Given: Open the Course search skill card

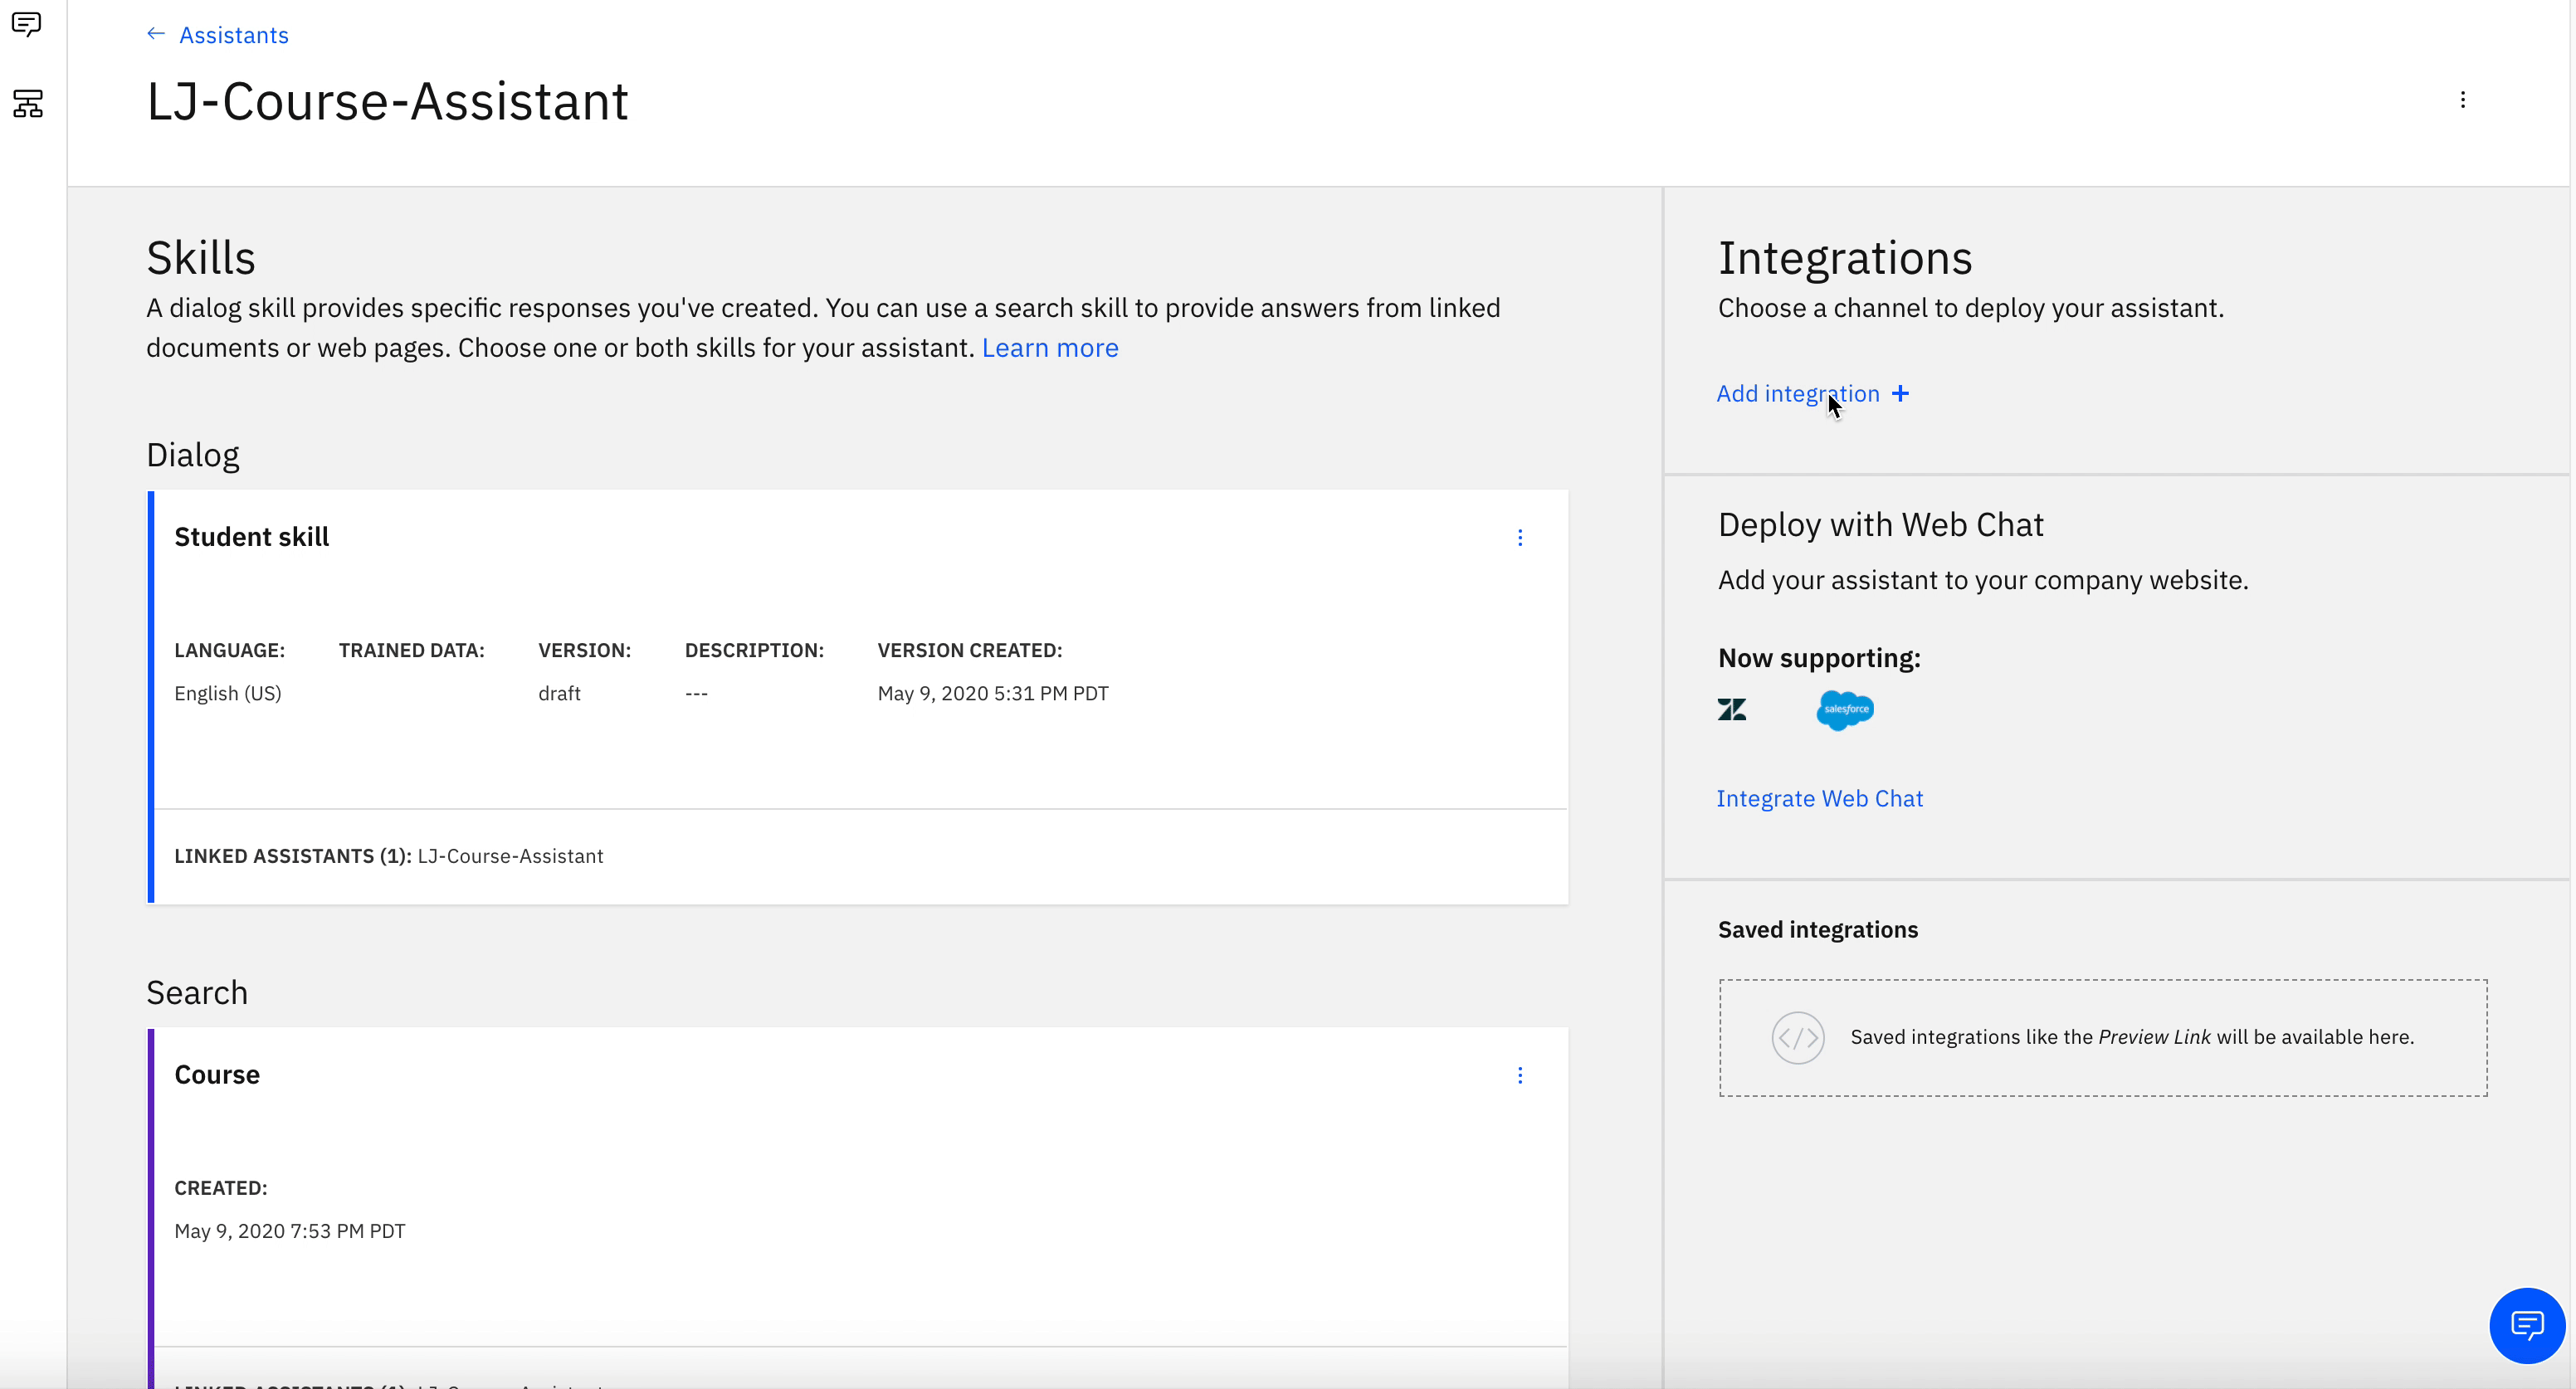Looking at the screenshot, I should point(217,1075).
